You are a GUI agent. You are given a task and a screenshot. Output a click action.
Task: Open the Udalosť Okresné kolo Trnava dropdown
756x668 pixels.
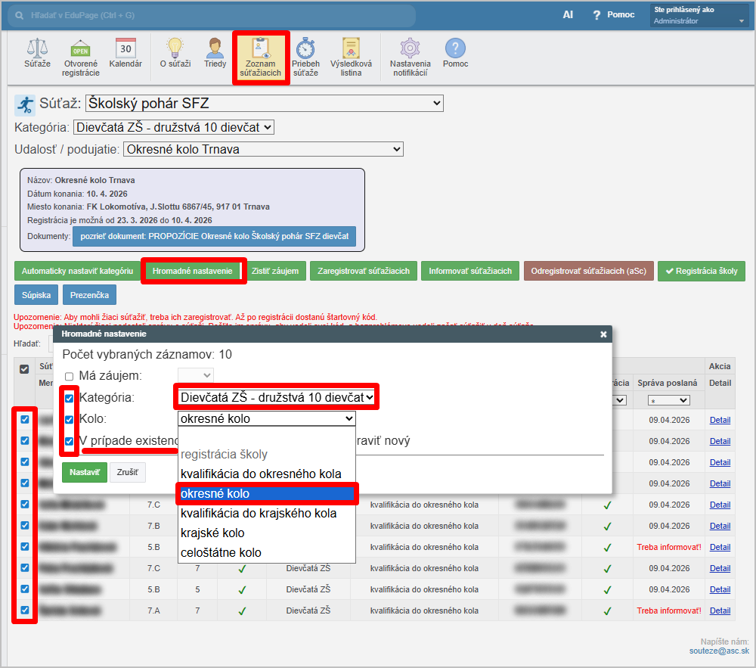[263, 149]
